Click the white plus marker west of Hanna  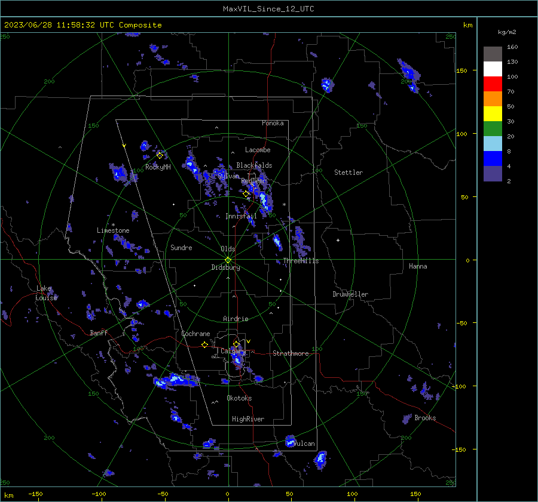[338, 240]
